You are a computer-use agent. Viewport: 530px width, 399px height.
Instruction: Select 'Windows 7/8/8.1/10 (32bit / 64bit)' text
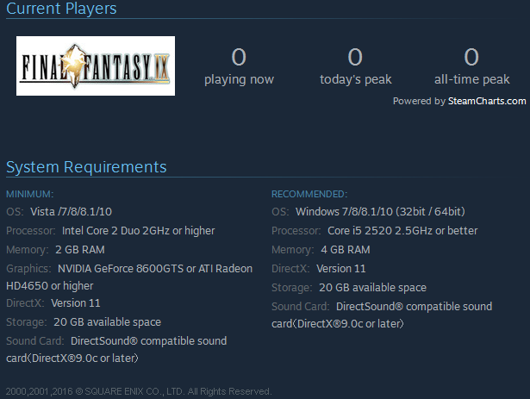380,212
